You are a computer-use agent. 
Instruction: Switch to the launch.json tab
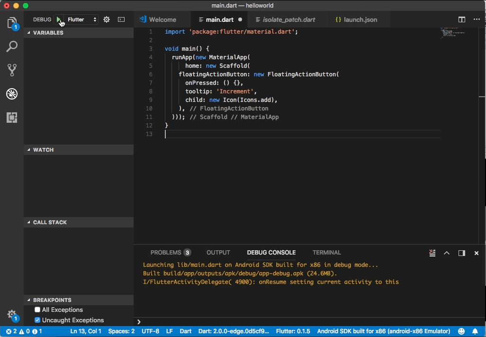360,19
